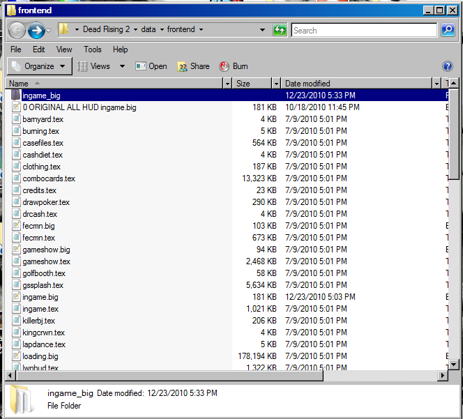This screenshot has height=419, width=463.
Task: Click the horizontal scrollbar left arrow
Action: click(x=10, y=376)
